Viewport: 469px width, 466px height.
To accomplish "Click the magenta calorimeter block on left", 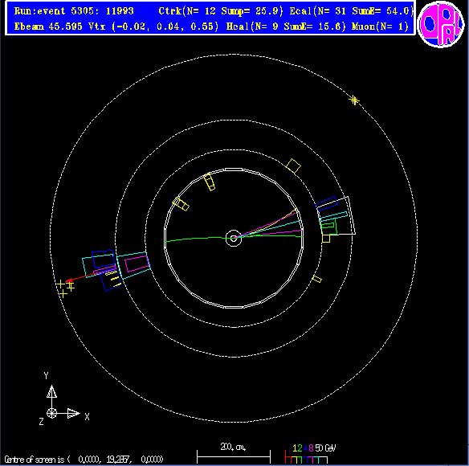I will coord(137,264).
